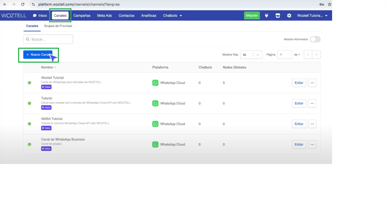
Task: Click the Tutorial channel name
Action: point(47,98)
